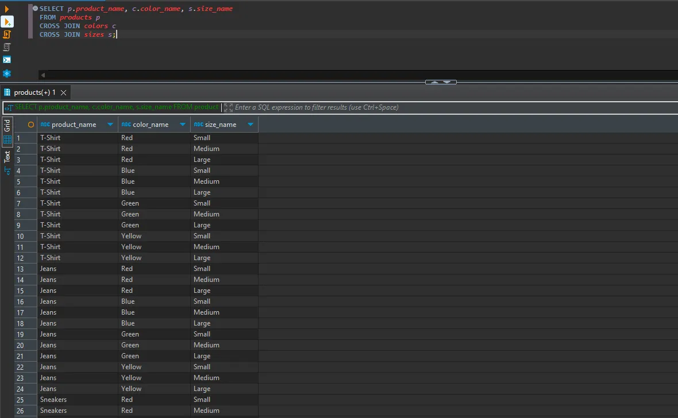
Task: Open the explain execution plan icon
Action: point(6,47)
